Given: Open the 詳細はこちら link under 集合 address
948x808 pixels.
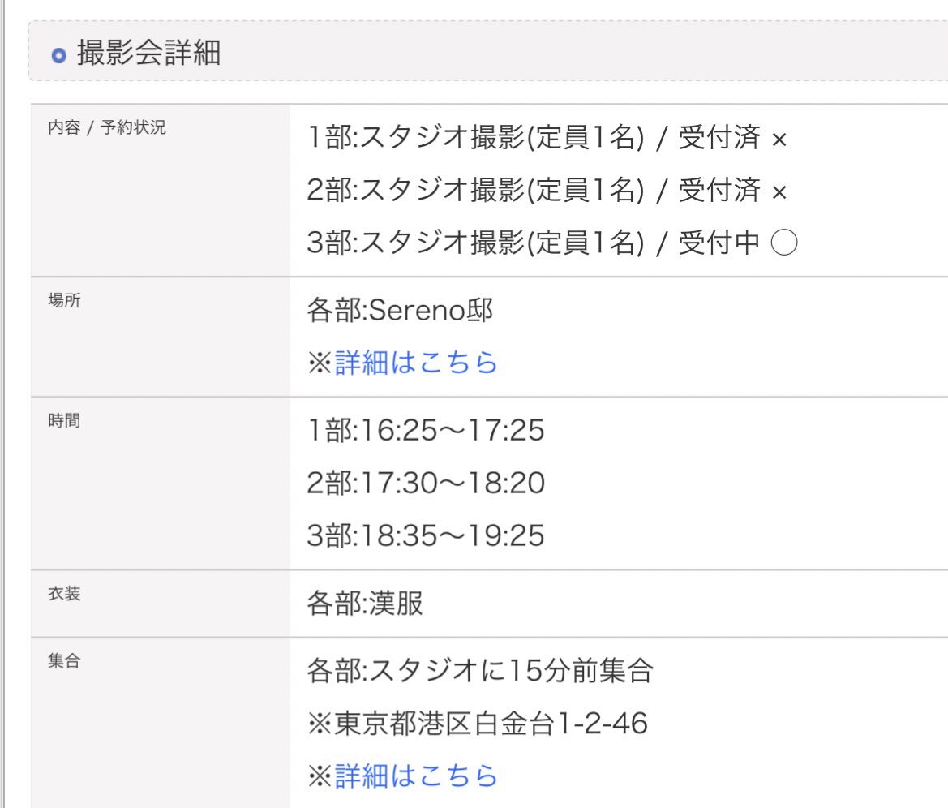Looking at the screenshot, I should coord(416,776).
